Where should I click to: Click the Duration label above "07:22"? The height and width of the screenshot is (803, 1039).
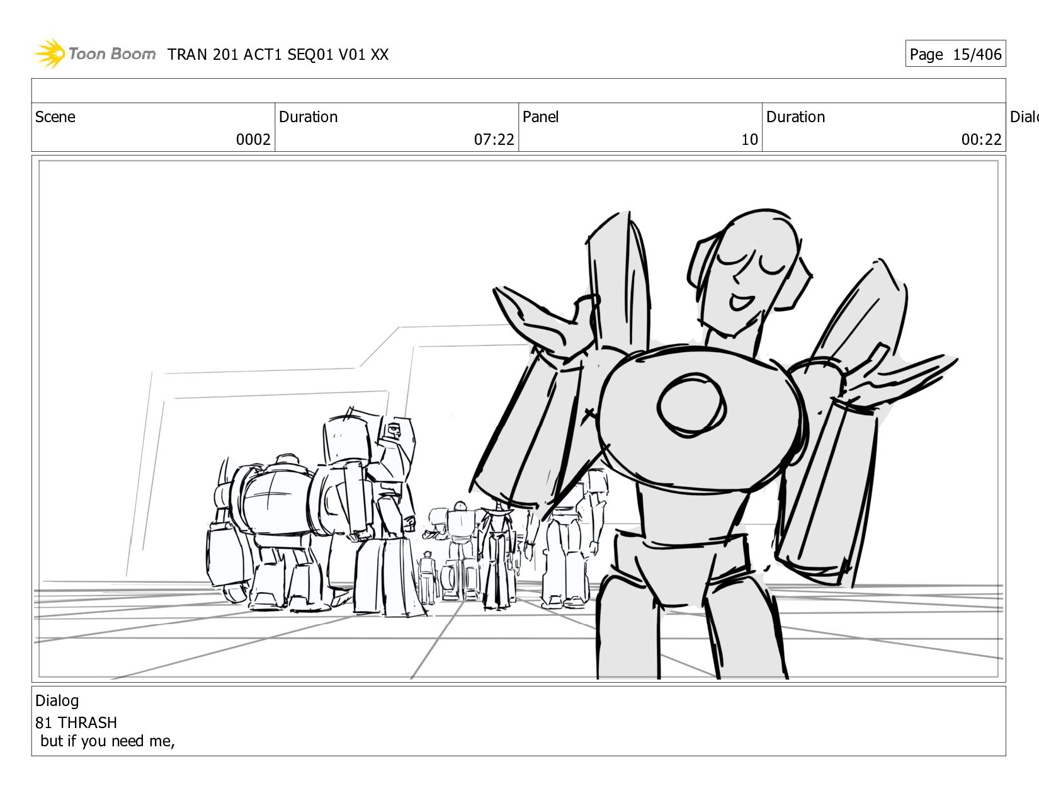[309, 117]
